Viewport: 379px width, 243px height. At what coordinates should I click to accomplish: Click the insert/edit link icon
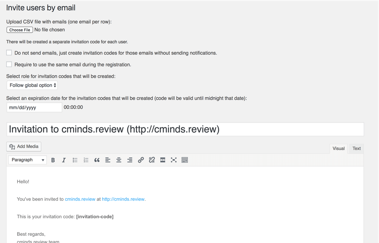point(141,160)
